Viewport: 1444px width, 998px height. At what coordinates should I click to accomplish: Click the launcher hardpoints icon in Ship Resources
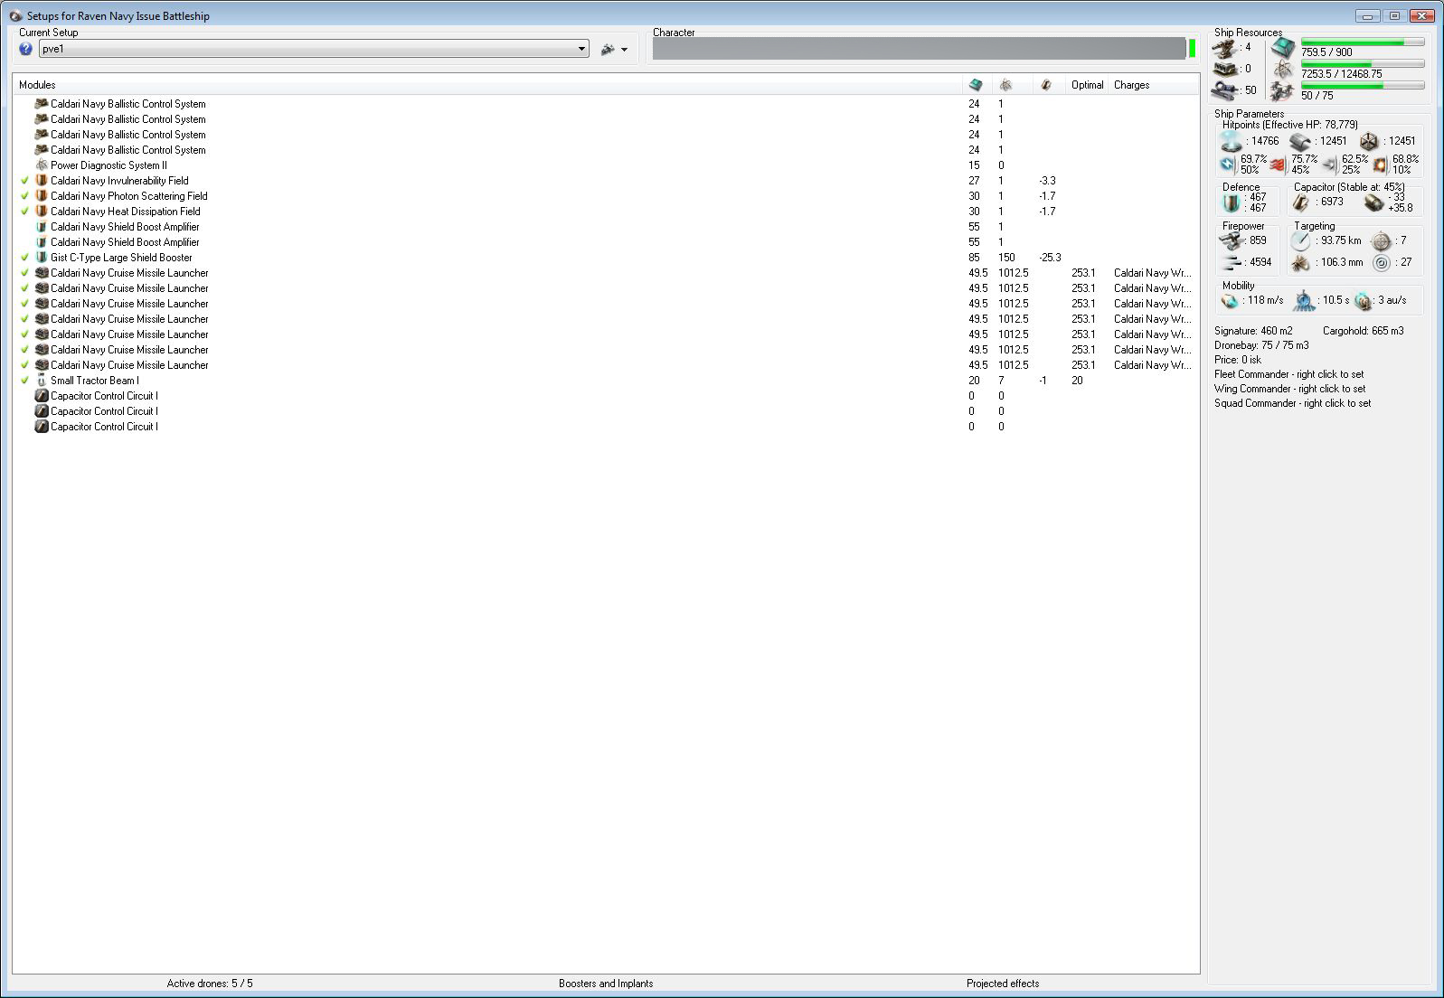point(1226,69)
